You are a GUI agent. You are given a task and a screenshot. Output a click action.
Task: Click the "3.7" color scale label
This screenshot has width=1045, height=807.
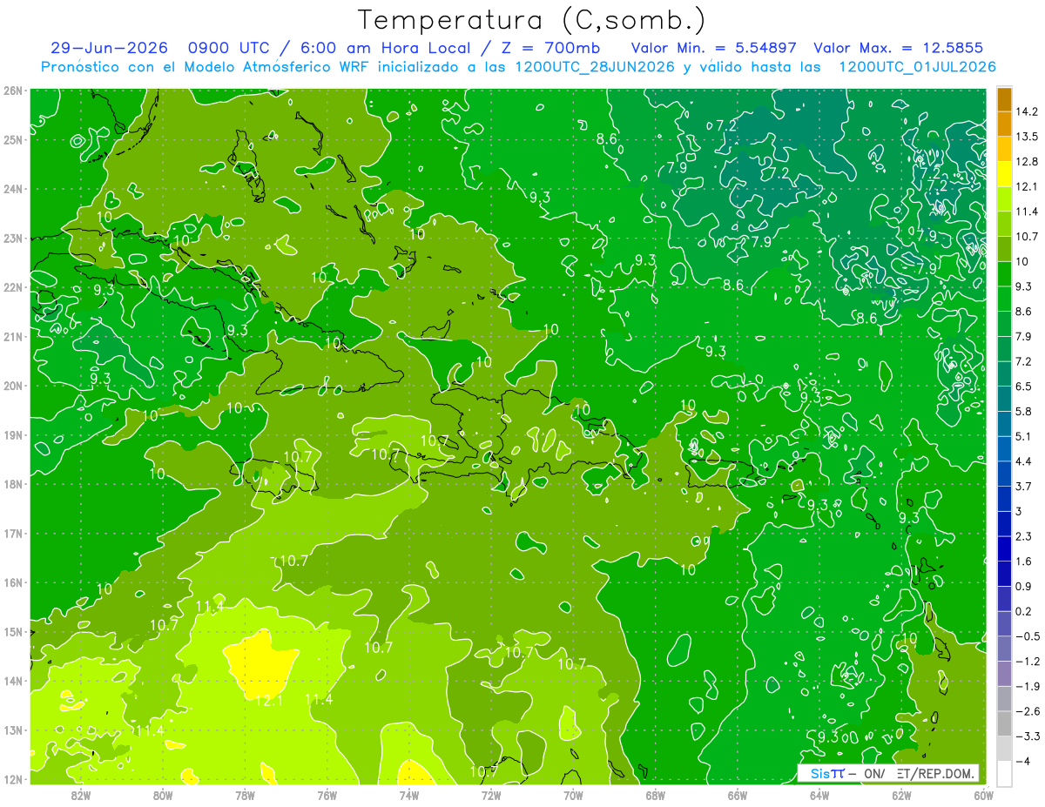coord(1024,486)
